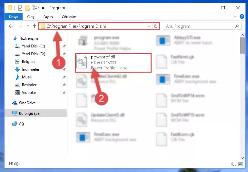Click the Properties quick access icon
The height and width of the screenshot is (172, 248).
[20, 8]
